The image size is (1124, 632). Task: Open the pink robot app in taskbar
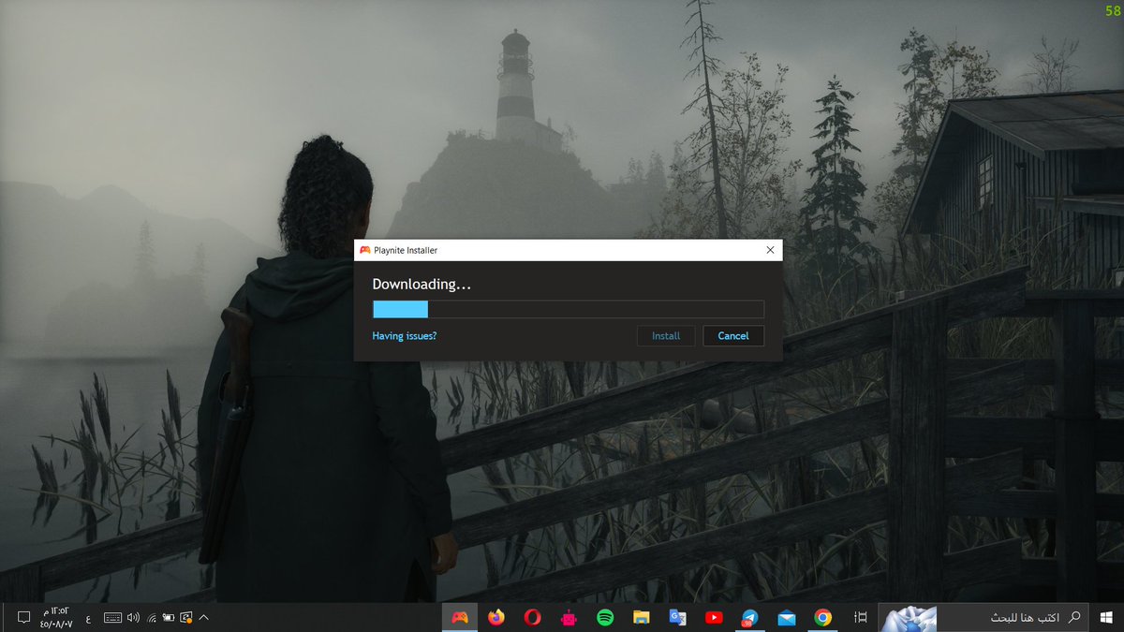(x=569, y=617)
